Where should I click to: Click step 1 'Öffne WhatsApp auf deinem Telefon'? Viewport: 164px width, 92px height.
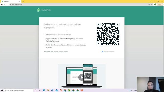[x=59, y=35]
